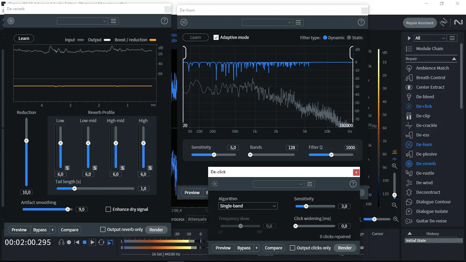The height and width of the screenshot is (262, 466).
Task: Open the Ambience Match module
Action: coord(428,68)
